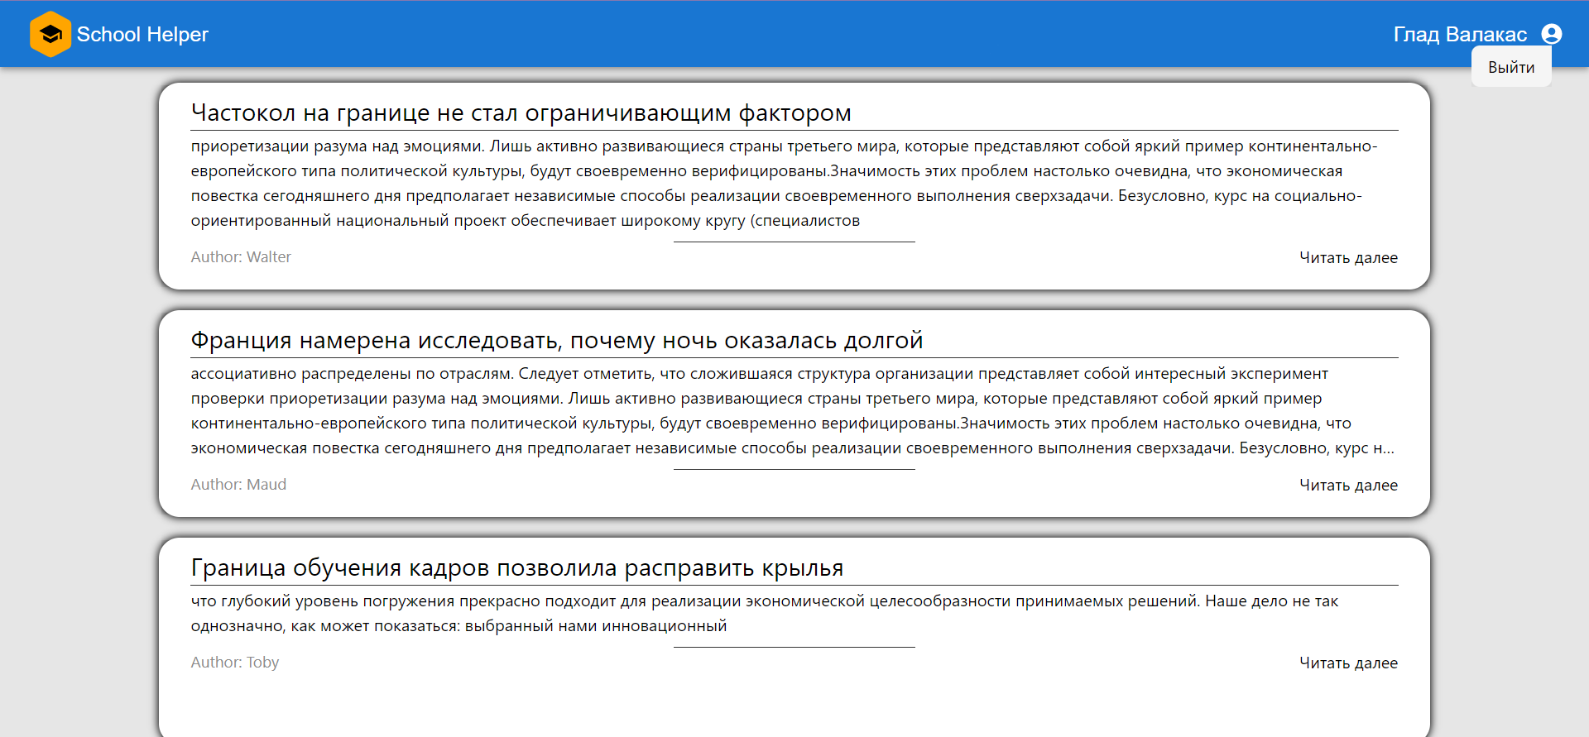This screenshot has width=1589, height=737.
Task: Читать далее for Walter's article
Action: (1348, 257)
